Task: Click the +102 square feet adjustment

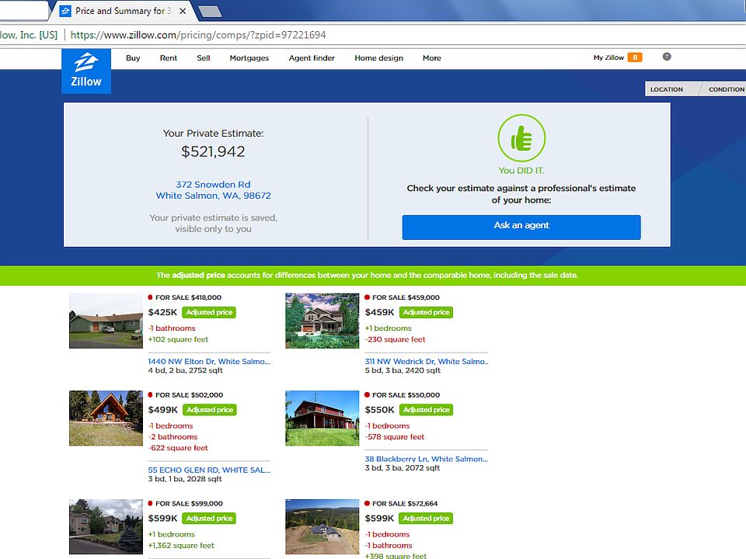Action: [179, 339]
